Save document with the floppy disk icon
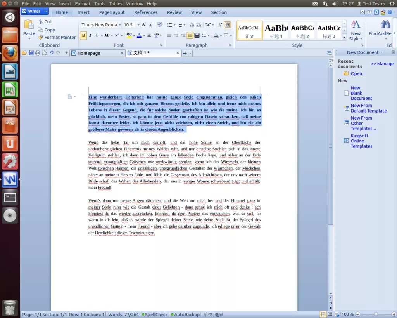Viewport: 397px width, 318px height. click(x=31, y=53)
